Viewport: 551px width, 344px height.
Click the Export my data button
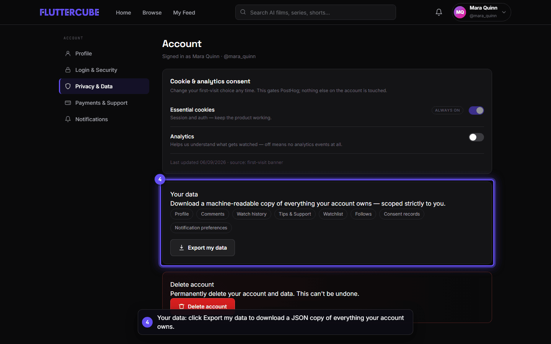pyautogui.click(x=202, y=248)
